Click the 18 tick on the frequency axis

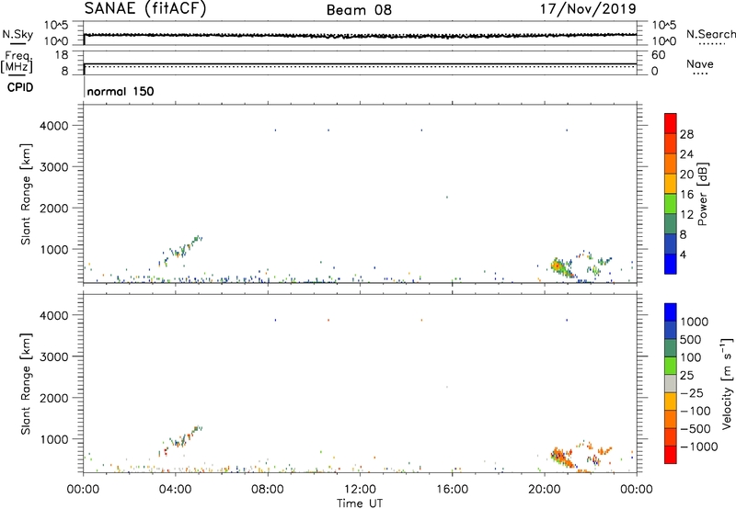(x=62, y=55)
